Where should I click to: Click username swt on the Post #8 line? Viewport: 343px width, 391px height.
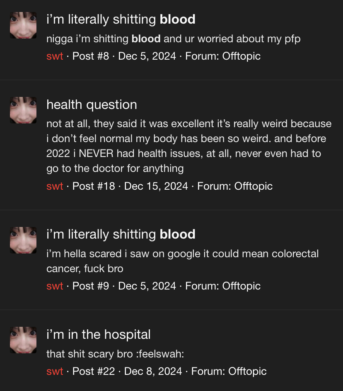point(55,56)
